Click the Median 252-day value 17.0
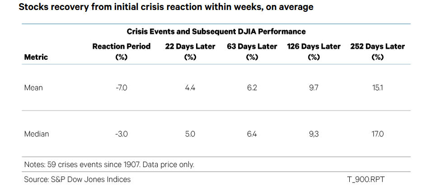Screen dimensions: 427x196 click(377, 134)
